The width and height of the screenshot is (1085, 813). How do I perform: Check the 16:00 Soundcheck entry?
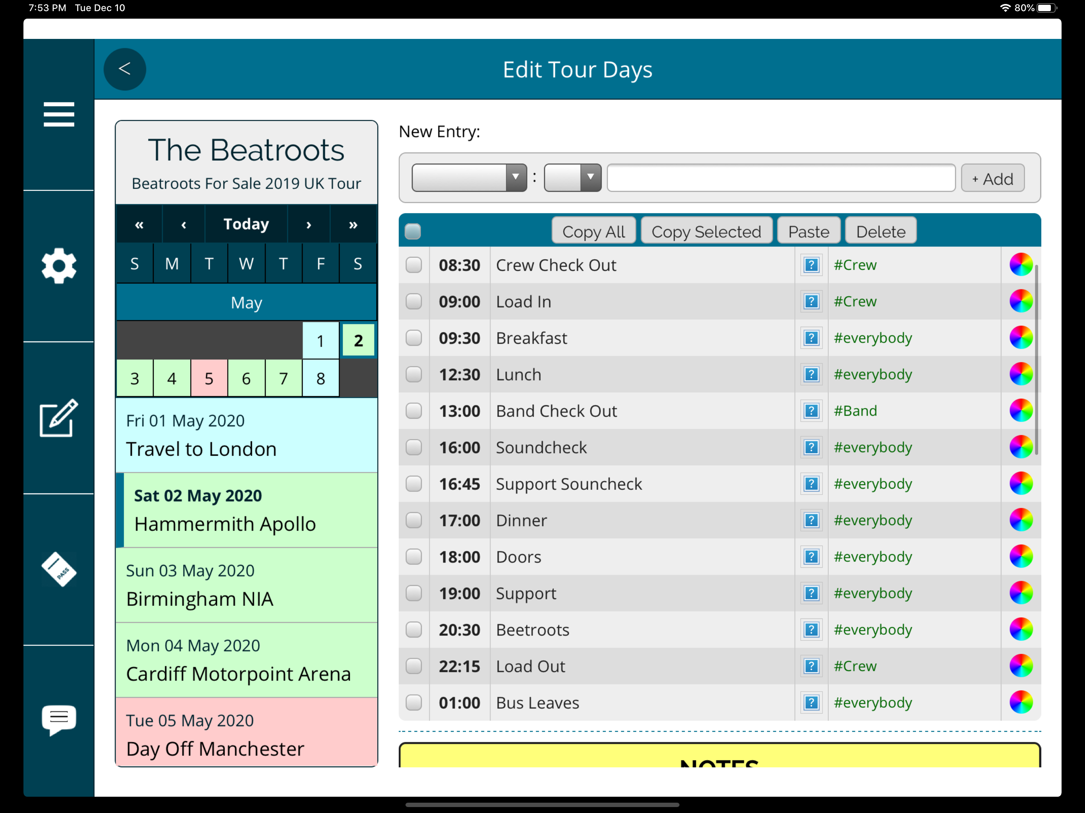click(414, 447)
